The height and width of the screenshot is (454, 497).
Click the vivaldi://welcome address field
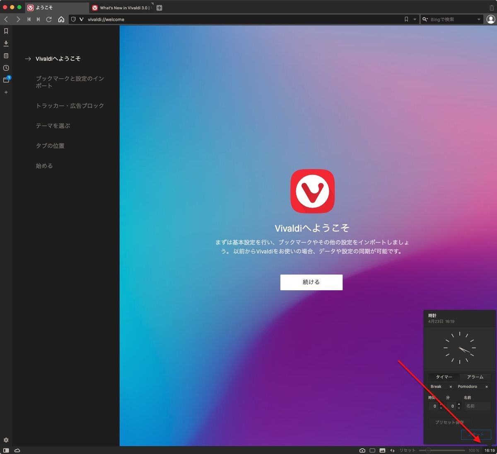coord(244,19)
